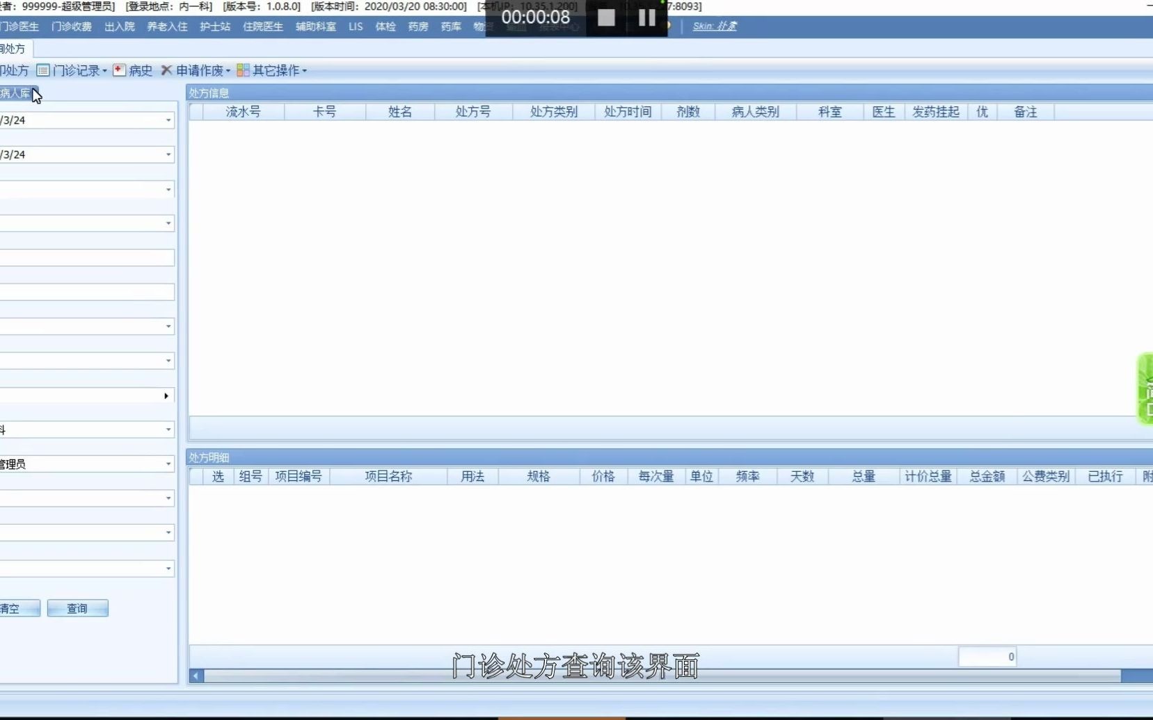Click the 已执行 column header
The width and height of the screenshot is (1153, 720).
pyautogui.click(x=1105, y=477)
